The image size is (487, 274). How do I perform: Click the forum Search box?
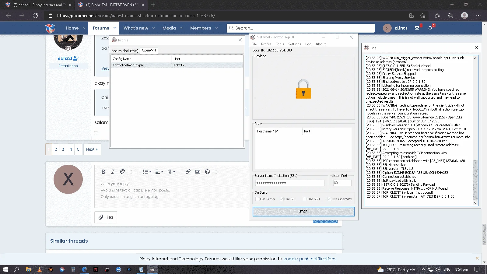tap(301, 28)
